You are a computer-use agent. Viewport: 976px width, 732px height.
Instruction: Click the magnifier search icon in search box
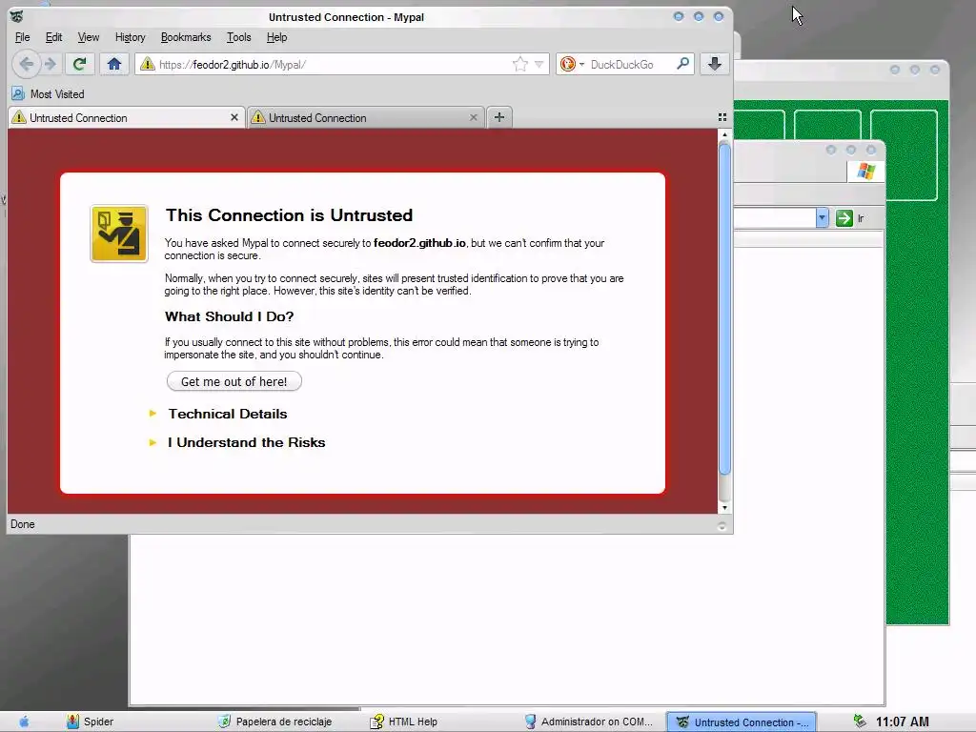click(x=682, y=64)
